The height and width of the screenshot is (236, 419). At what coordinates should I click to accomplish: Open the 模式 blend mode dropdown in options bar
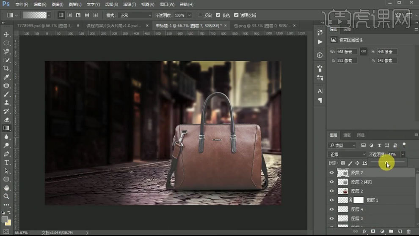135,15
